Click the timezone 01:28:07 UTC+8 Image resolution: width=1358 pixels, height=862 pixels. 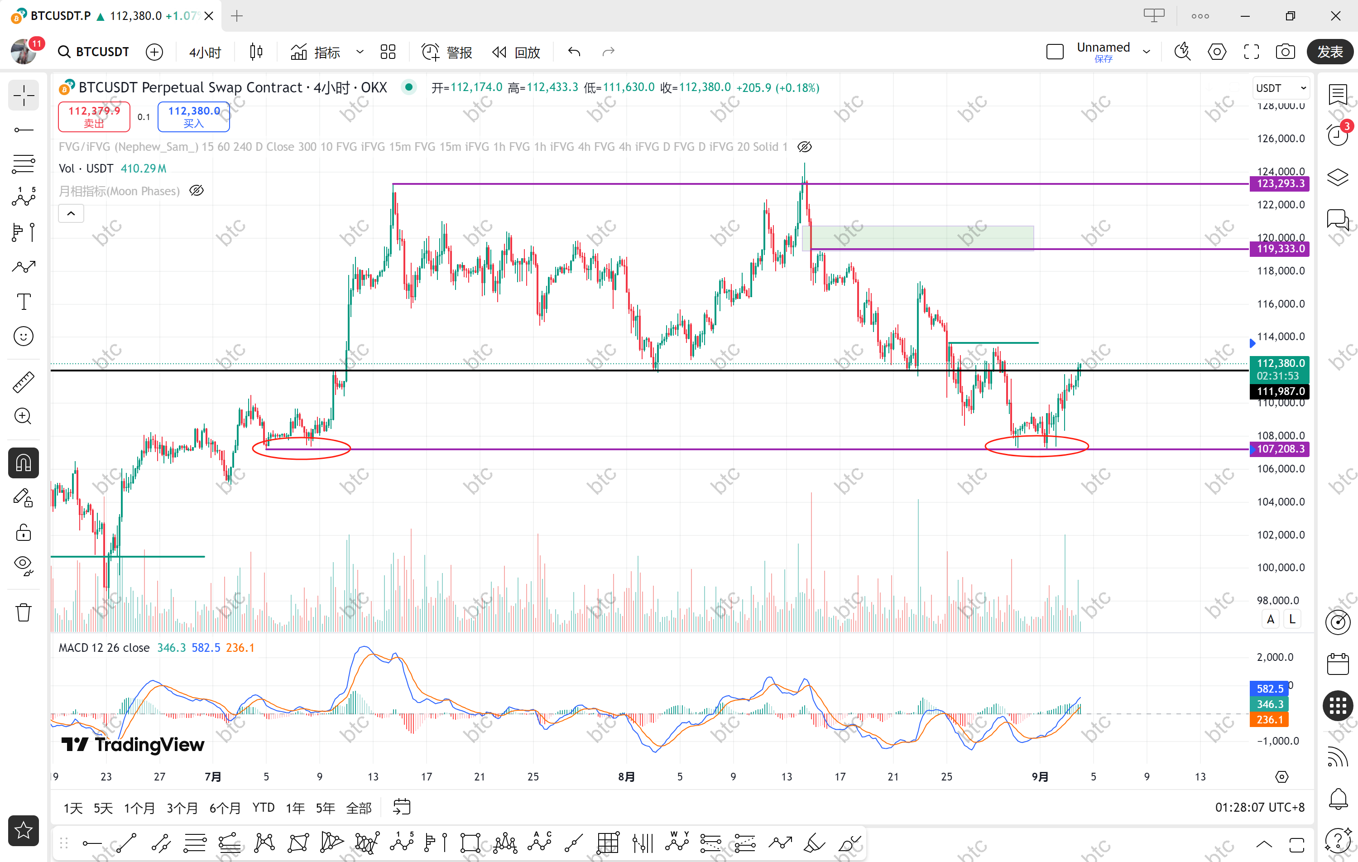coord(1259,807)
